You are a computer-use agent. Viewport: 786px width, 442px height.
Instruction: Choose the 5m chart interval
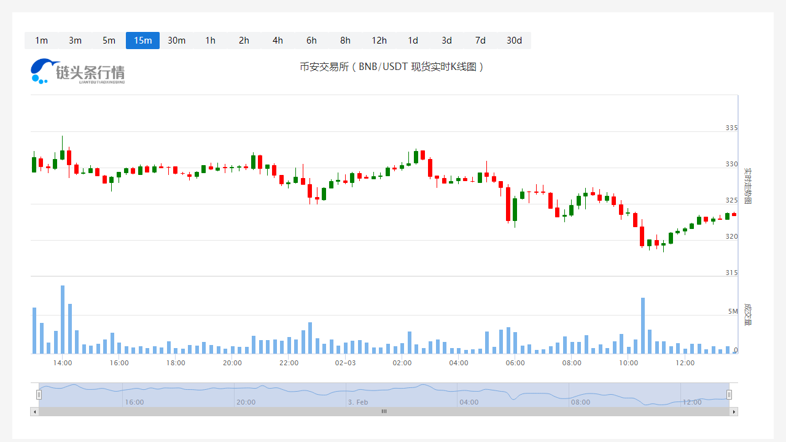point(109,41)
